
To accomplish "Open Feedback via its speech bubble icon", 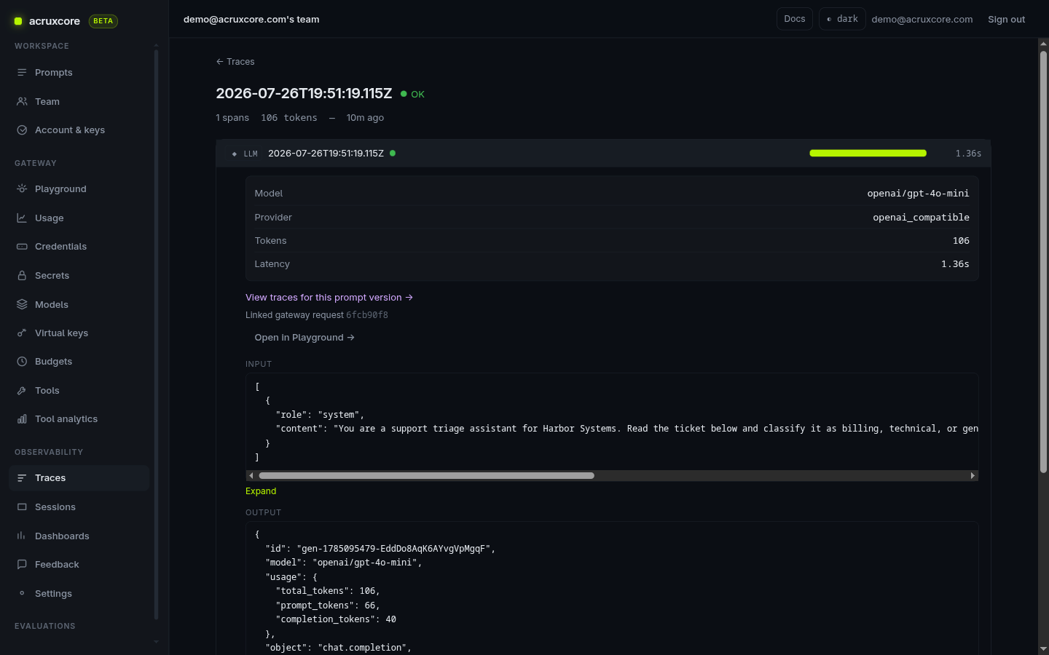I will coord(22,565).
